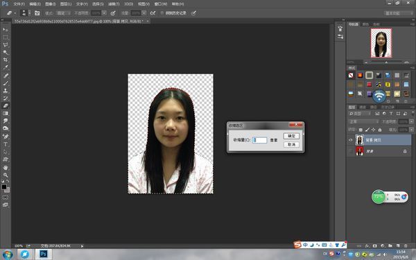Open the layer fill dropdown arrow
The image size is (416, 260).
coord(411,130)
